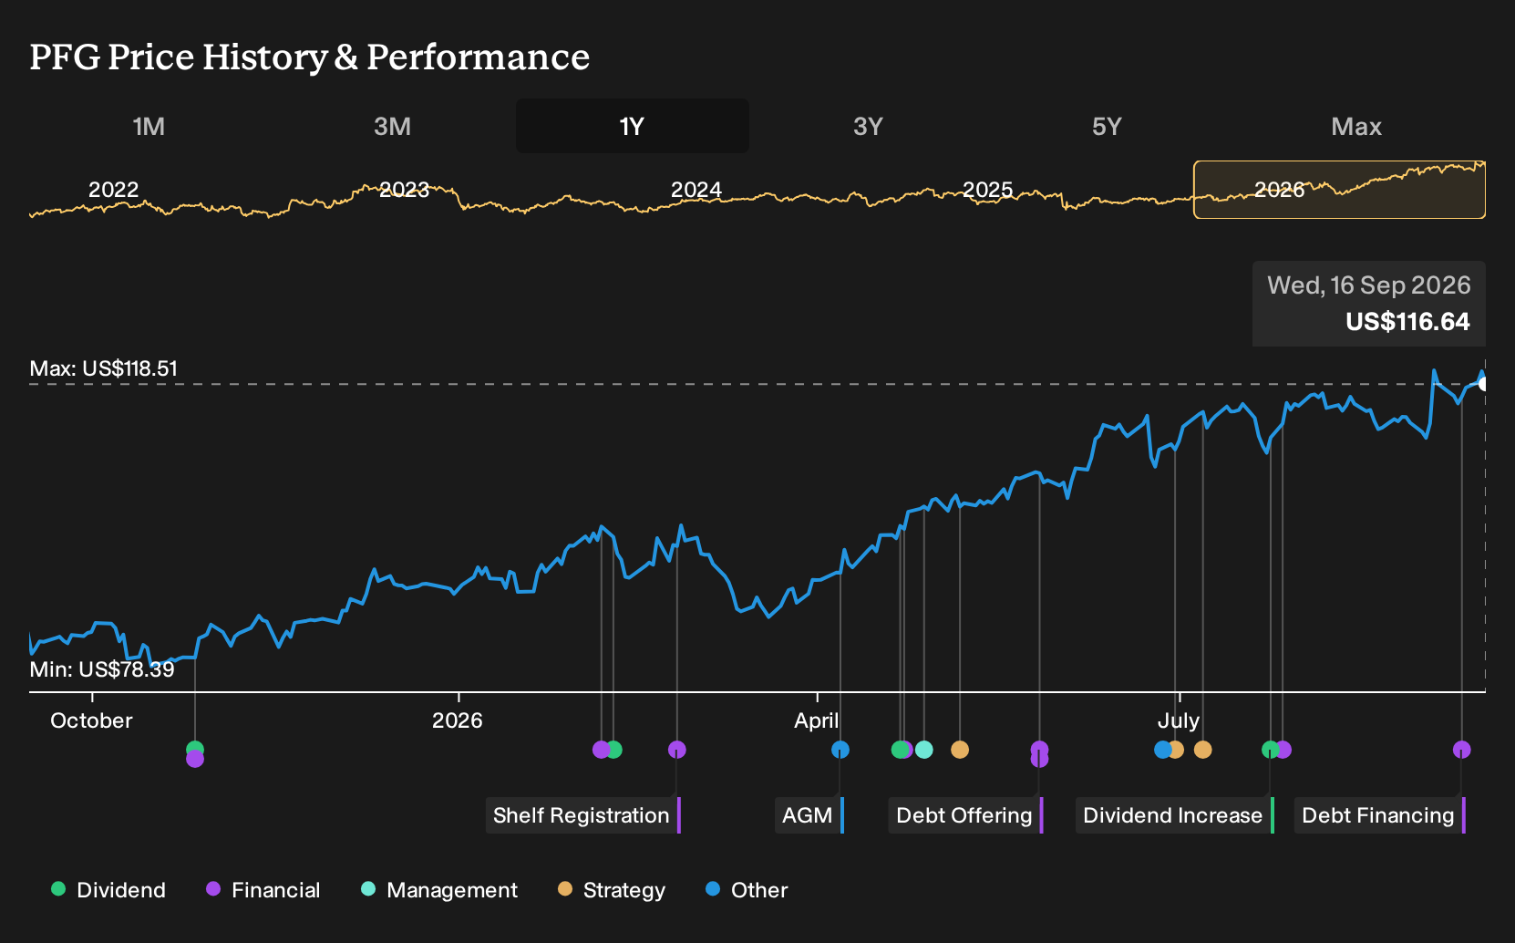Click the Min: US$78.39 label
This screenshot has width=1515, height=943.
(x=102, y=669)
